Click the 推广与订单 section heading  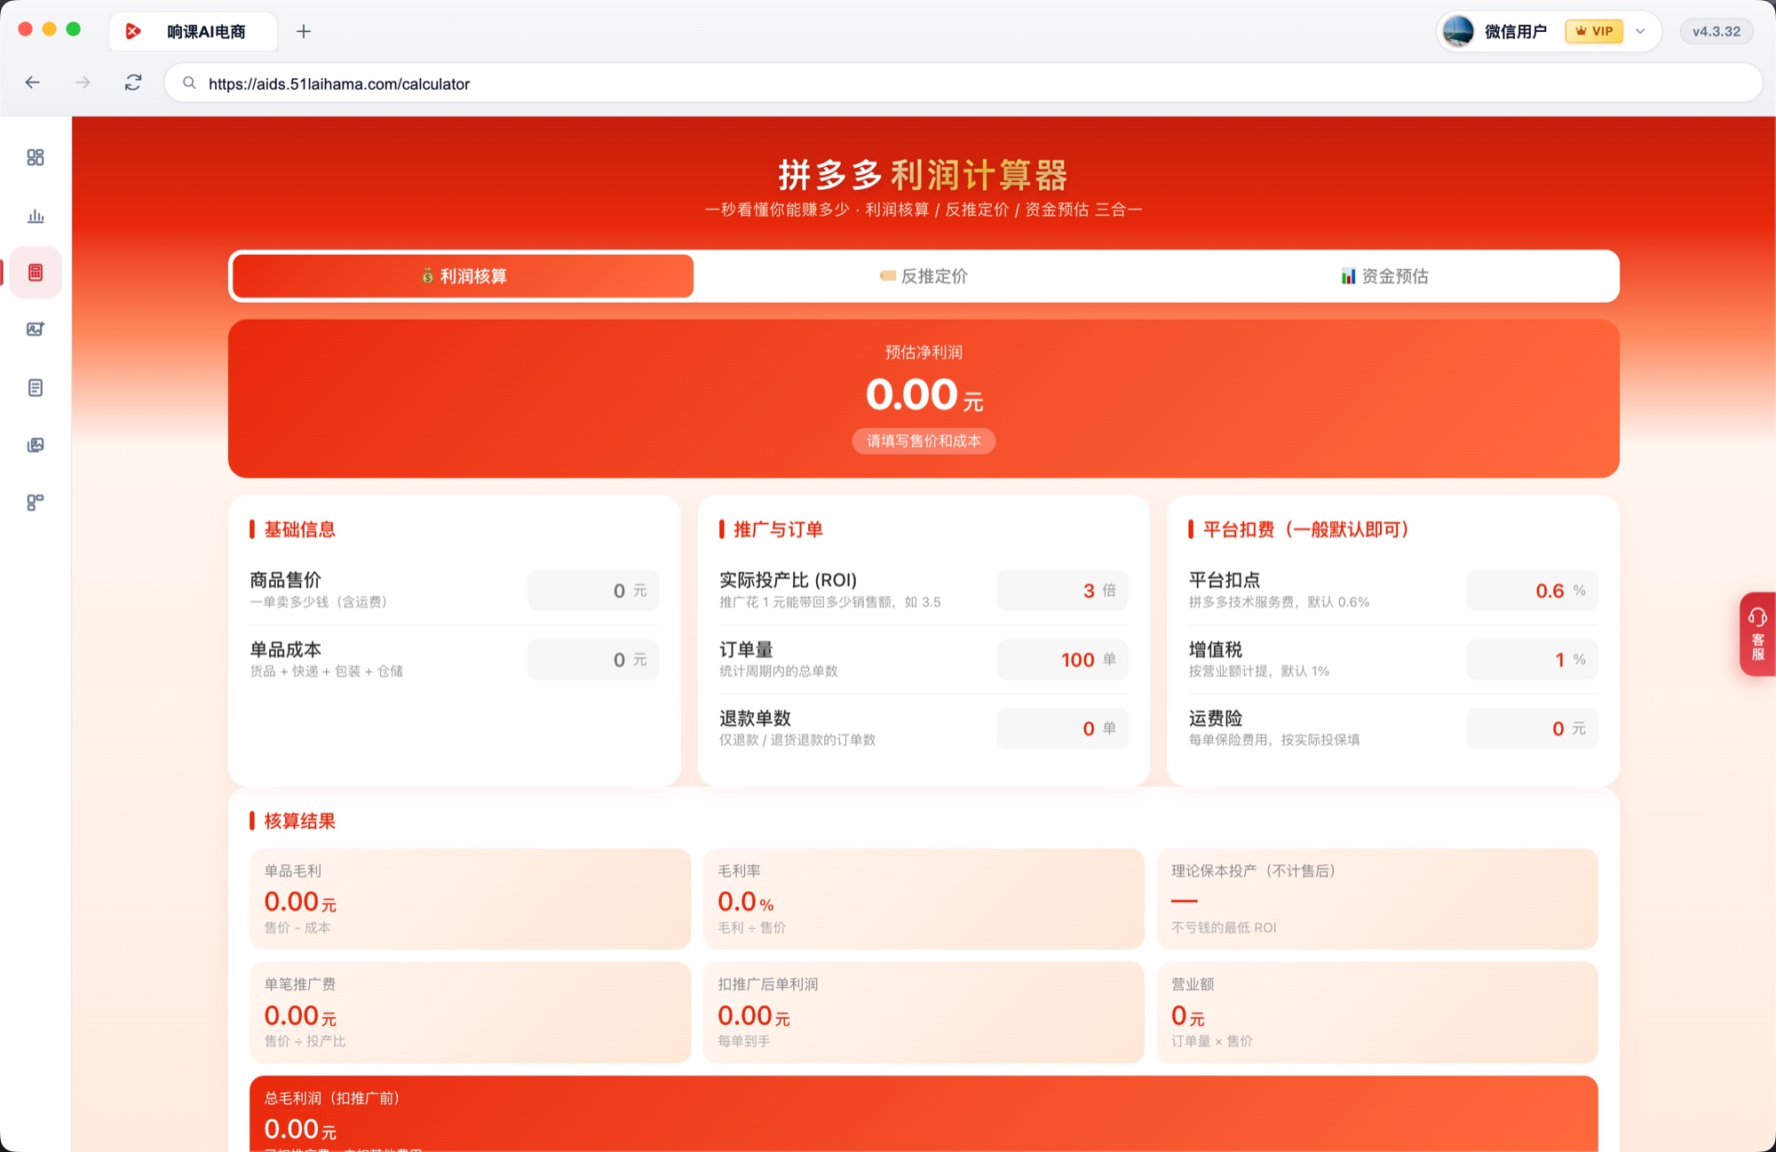coord(778,529)
